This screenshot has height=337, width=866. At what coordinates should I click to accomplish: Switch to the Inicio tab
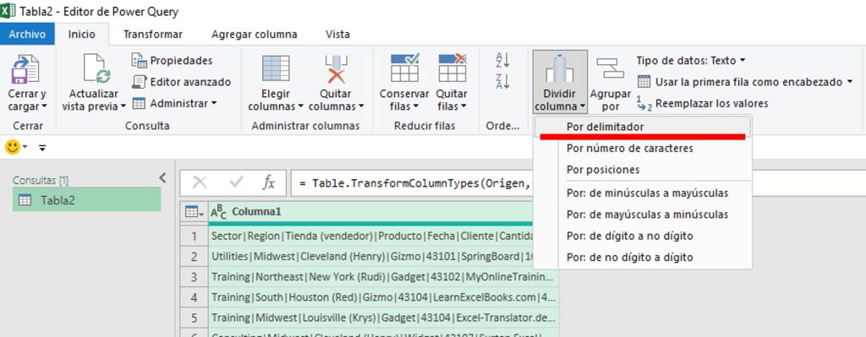tap(82, 34)
